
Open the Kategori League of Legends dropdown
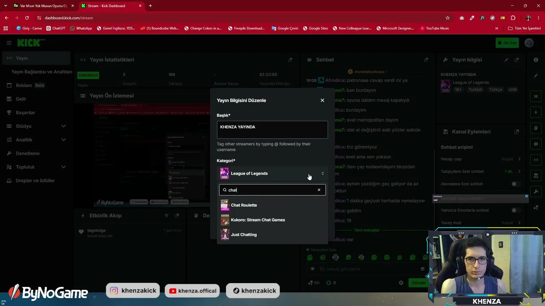coord(272,173)
